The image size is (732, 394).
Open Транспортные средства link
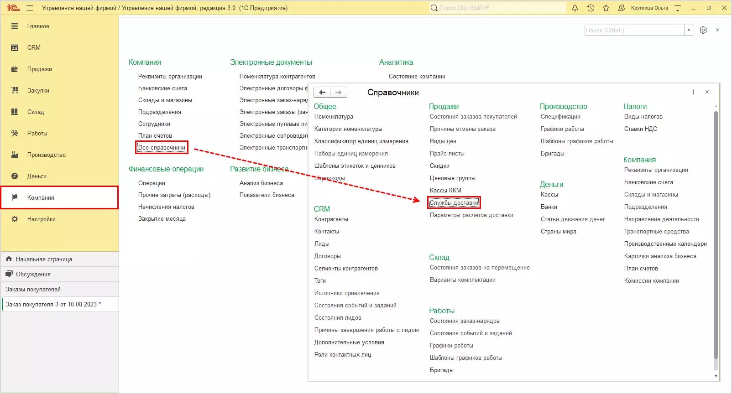point(657,231)
